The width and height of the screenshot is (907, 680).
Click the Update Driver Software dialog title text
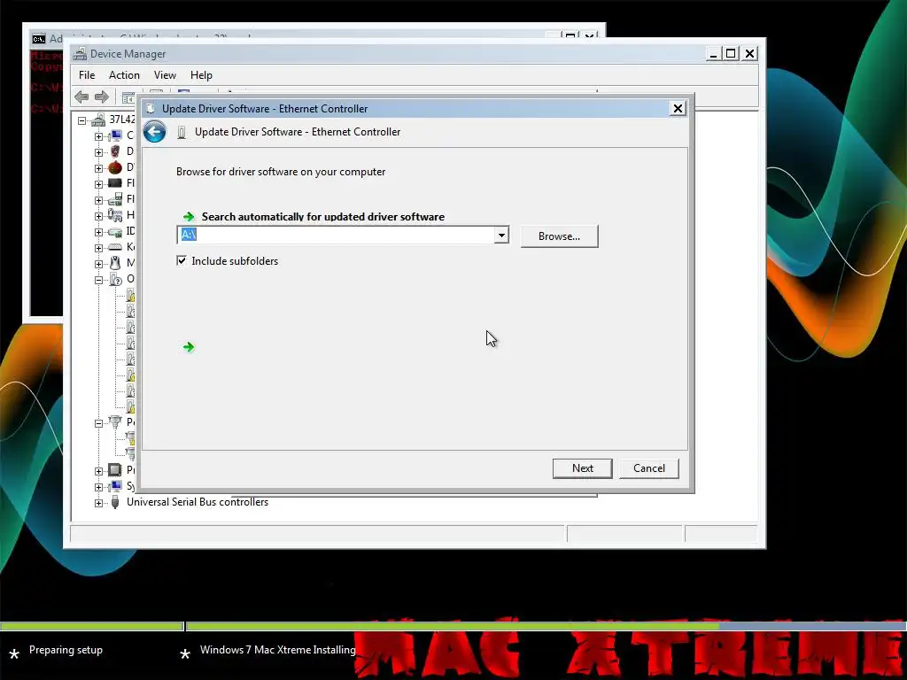[x=265, y=109]
